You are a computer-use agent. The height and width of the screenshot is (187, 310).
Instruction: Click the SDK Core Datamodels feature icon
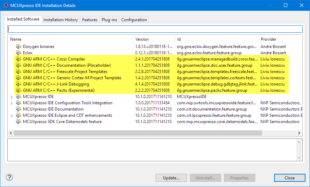click(x=18, y=122)
